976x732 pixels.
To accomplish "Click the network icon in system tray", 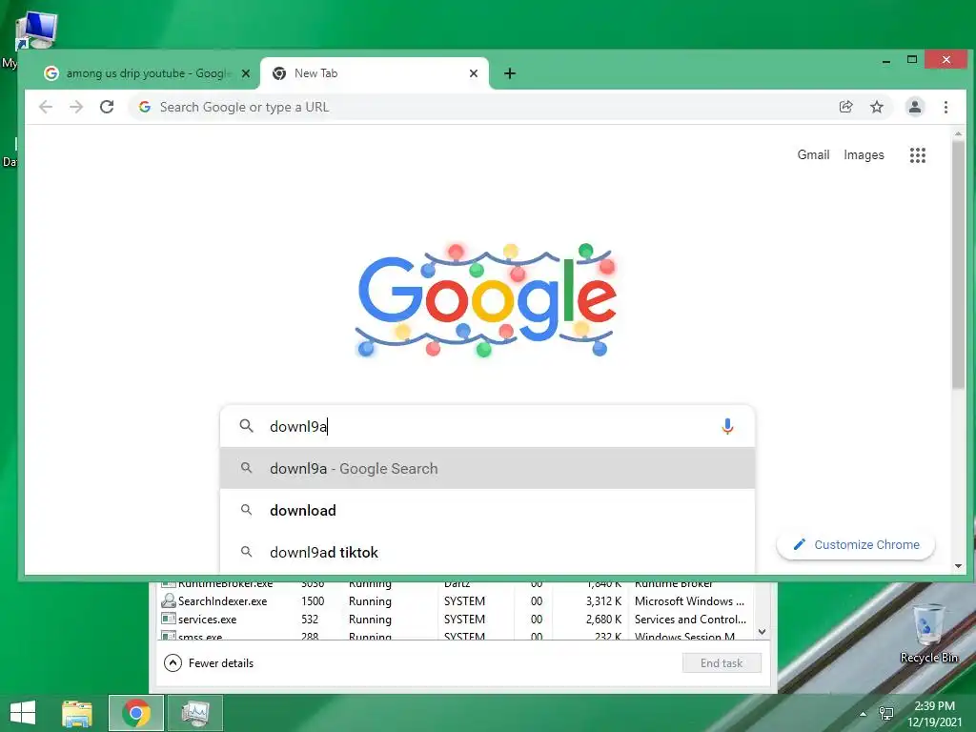I will click(885, 713).
